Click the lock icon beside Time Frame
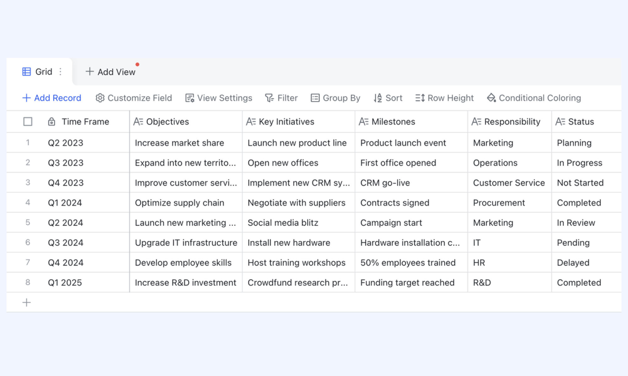628x376 pixels. click(x=51, y=122)
